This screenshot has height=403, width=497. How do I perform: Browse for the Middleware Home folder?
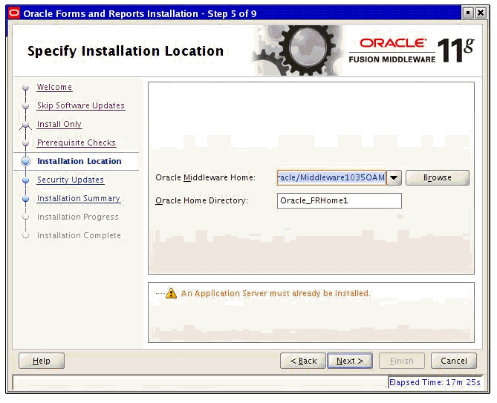[438, 177]
